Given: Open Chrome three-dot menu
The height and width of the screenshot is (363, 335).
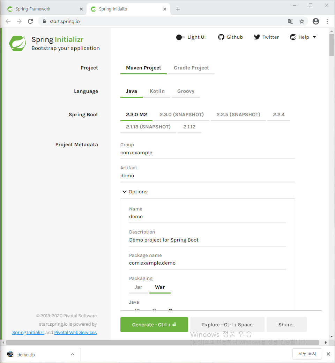Looking at the screenshot, I should 327,21.
